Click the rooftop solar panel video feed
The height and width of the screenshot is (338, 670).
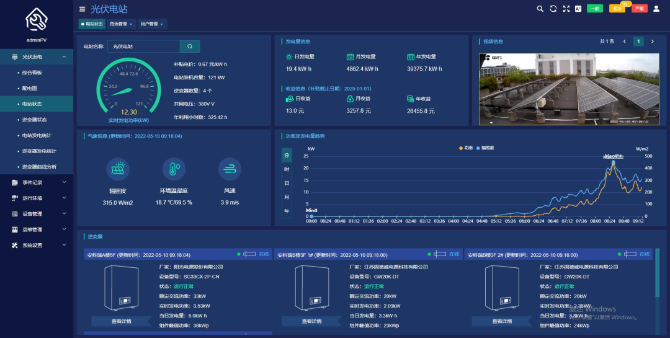[569, 89]
